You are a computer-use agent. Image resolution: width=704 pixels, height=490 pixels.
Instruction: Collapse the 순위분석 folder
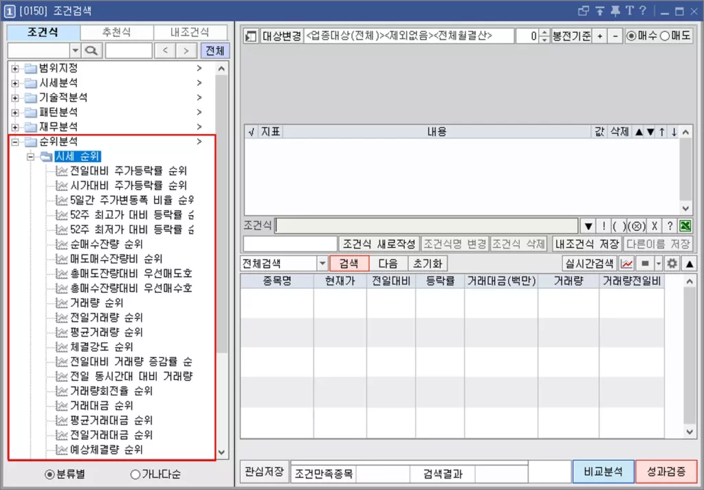click(15, 142)
